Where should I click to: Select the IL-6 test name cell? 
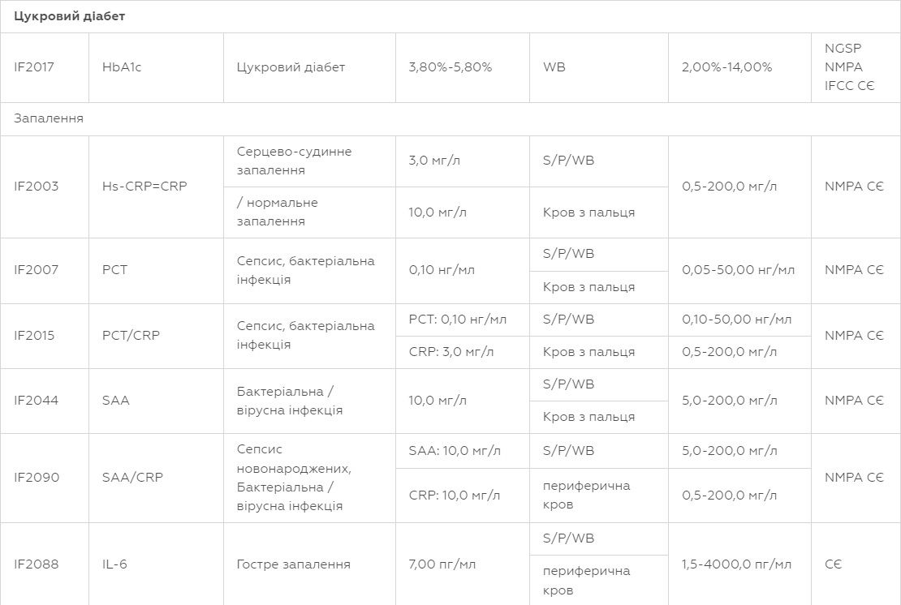click(156, 564)
